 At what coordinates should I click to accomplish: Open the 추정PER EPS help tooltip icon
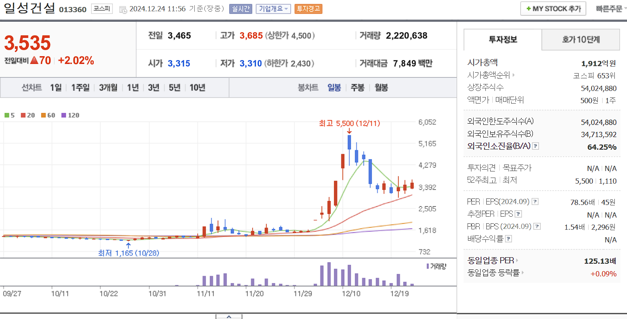pos(518,214)
